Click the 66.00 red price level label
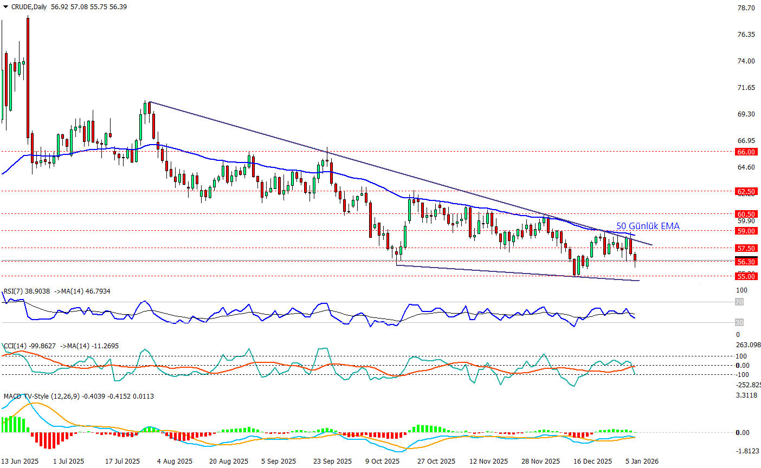 point(746,152)
